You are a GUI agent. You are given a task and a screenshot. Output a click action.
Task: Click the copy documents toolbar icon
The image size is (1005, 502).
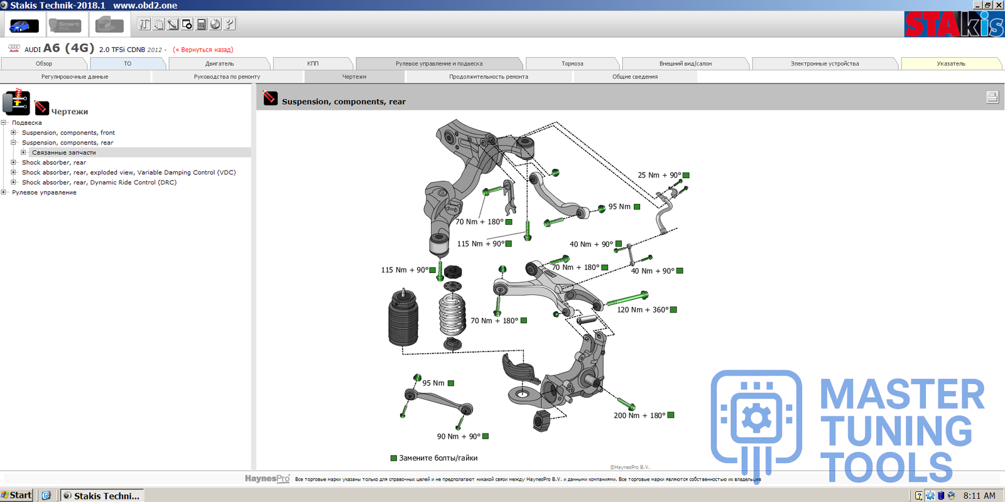(159, 24)
